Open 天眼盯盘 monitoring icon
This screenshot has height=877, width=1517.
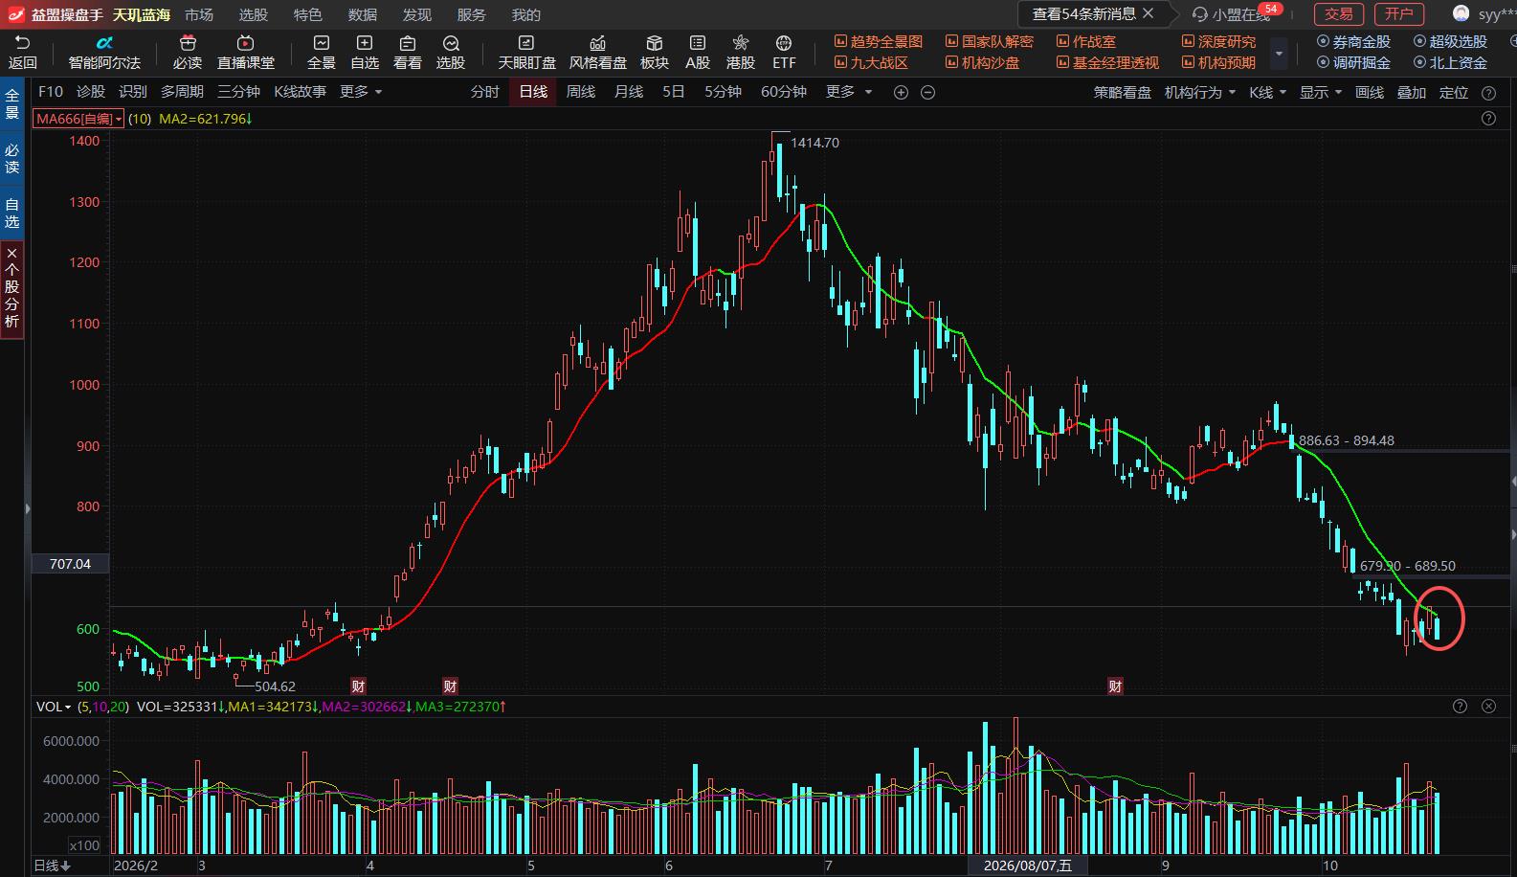[x=526, y=43]
